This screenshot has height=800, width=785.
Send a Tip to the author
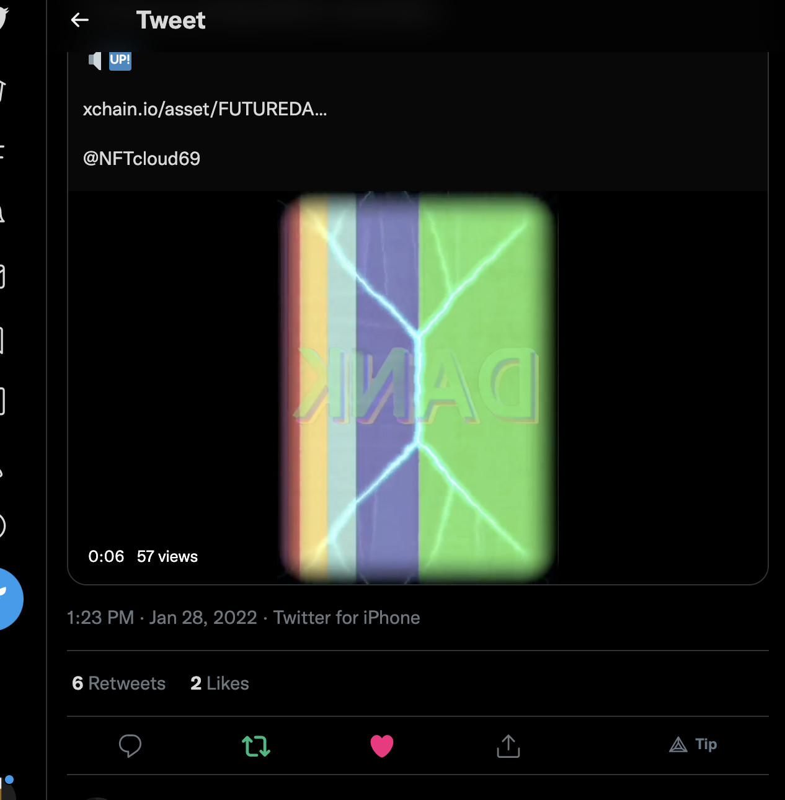(x=693, y=744)
